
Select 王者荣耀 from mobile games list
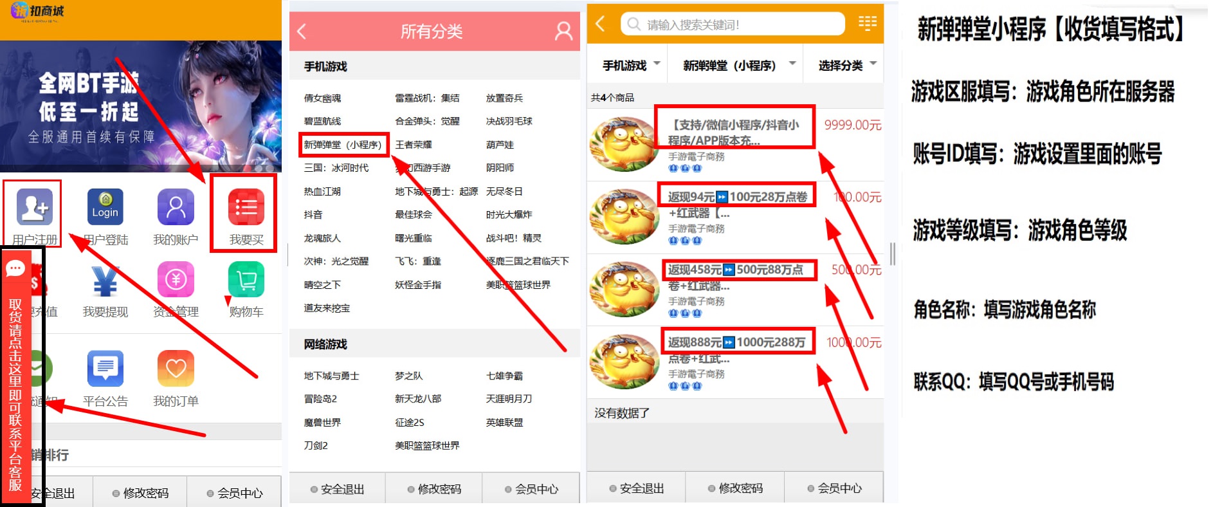(x=414, y=145)
